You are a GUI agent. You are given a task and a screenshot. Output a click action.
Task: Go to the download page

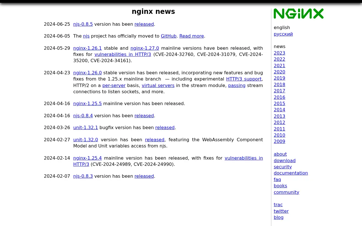pos(285,161)
